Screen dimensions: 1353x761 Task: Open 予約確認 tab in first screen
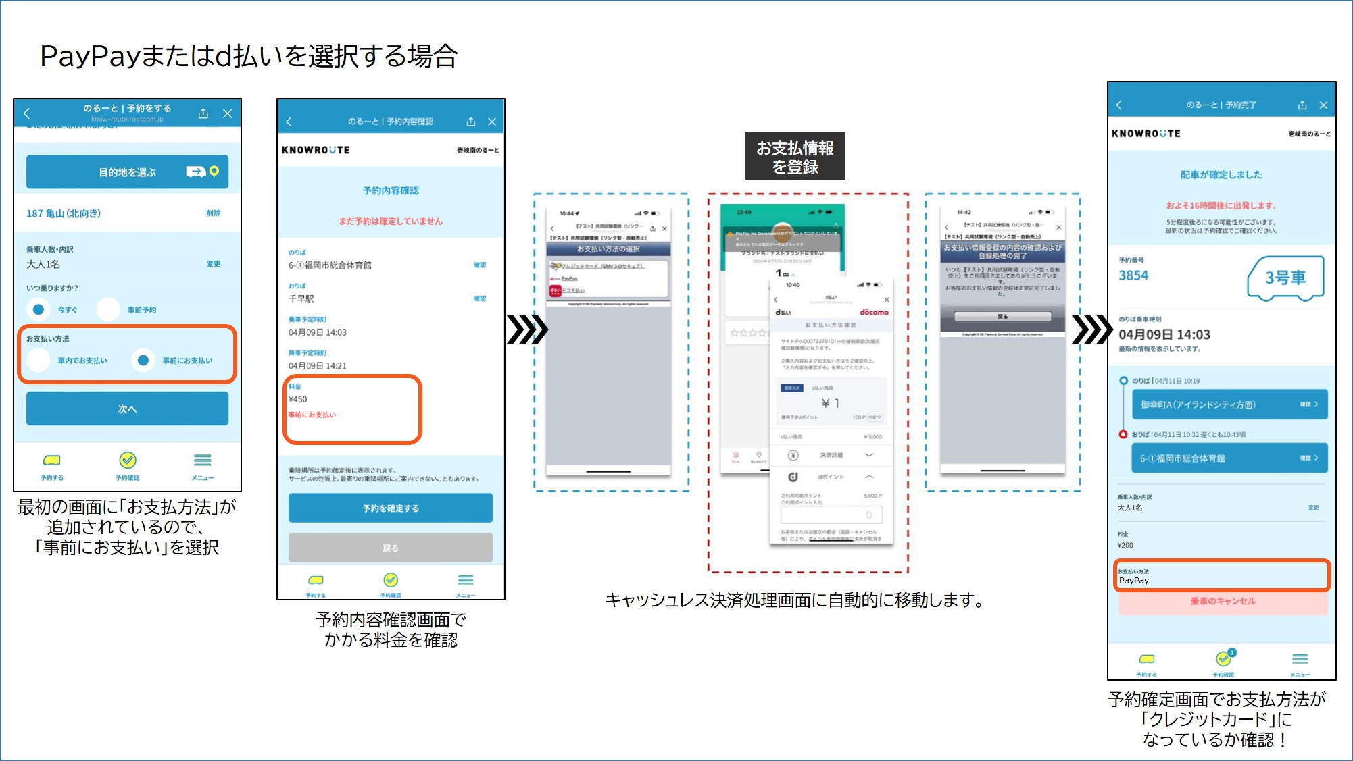[128, 467]
